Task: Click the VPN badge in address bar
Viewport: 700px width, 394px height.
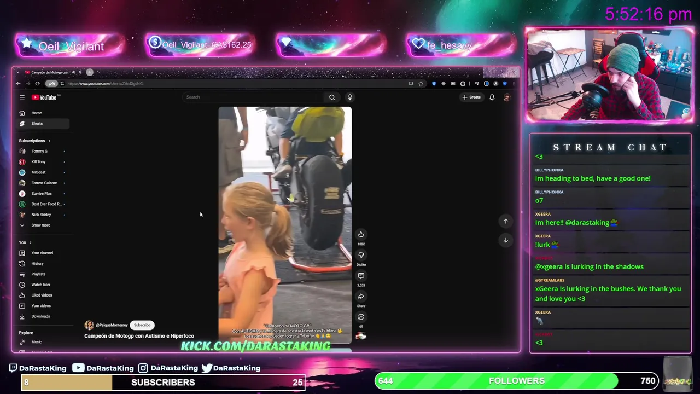Action: [x=51, y=84]
